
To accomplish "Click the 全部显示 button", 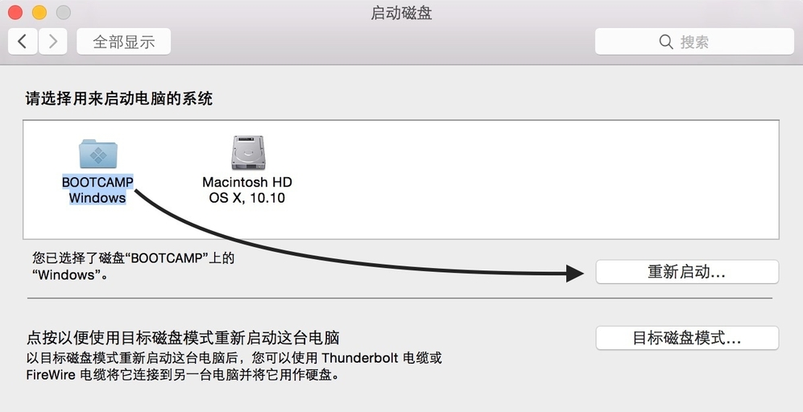I will coord(123,42).
